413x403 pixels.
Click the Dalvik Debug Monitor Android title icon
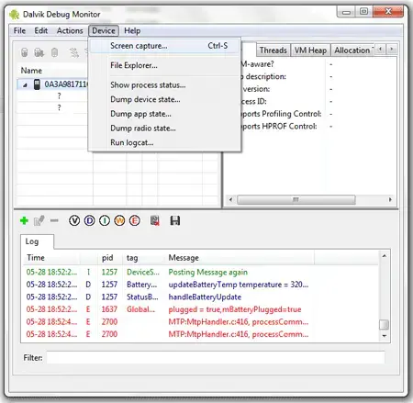pos(14,15)
